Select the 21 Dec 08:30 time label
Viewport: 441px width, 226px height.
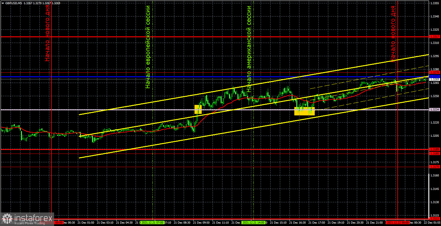click(182, 223)
